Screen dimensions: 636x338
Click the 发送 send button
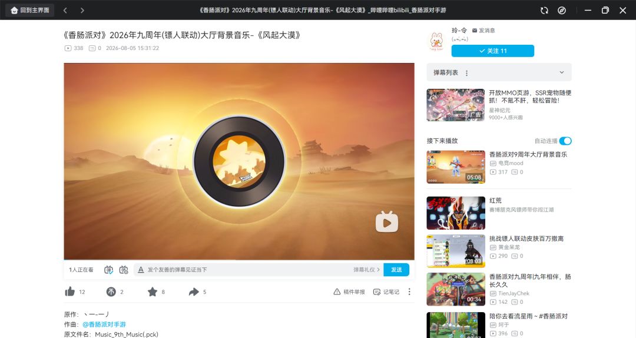pyautogui.click(x=396, y=270)
